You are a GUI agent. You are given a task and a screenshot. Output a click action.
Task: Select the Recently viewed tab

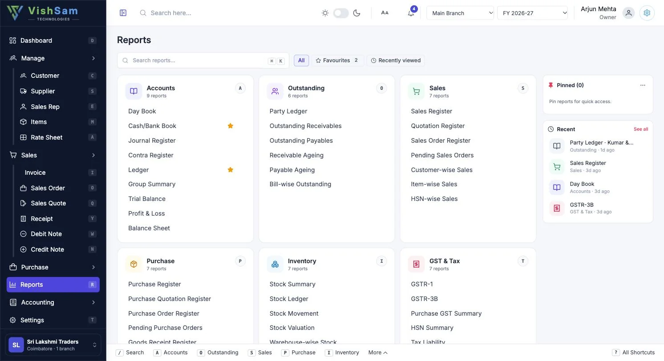point(396,60)
